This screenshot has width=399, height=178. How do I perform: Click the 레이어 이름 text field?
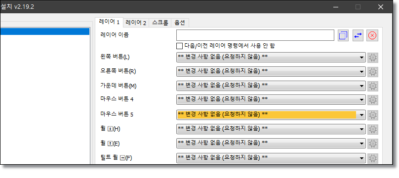[255, 35]
